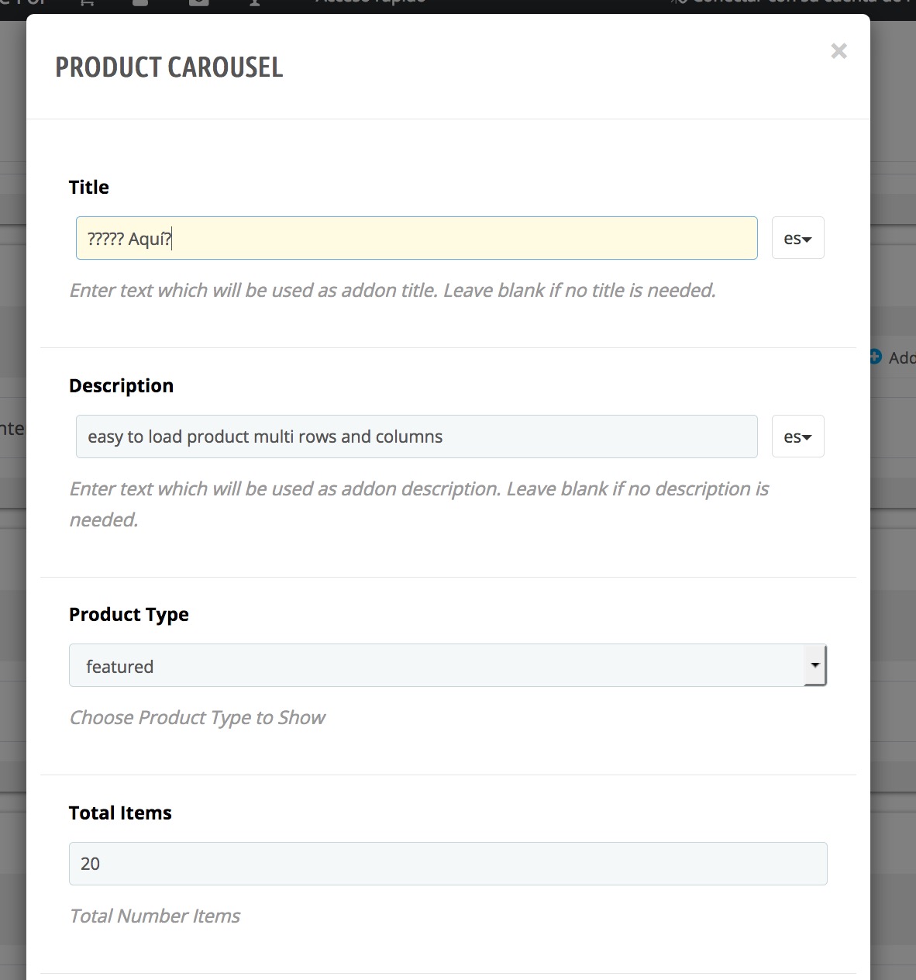Click the addon description help text
Viewport: 916px width, 980px height.
pyautogui.click(x=418, y=489)
